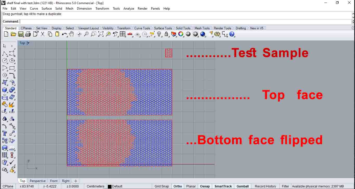
Task: Switch to the Curve Tools toolbar tab
Action: pyautogui.click(x=142, y=28)
